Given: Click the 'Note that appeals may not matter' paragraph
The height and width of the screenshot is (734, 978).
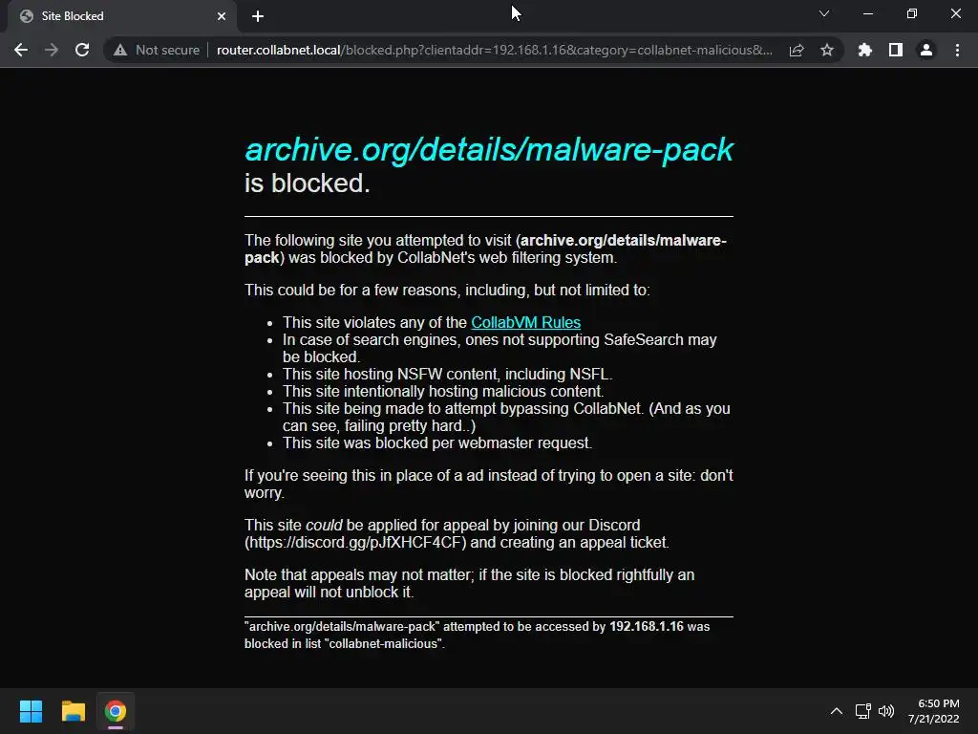Looking at the screenshot, I should click(x=469, y=584).
